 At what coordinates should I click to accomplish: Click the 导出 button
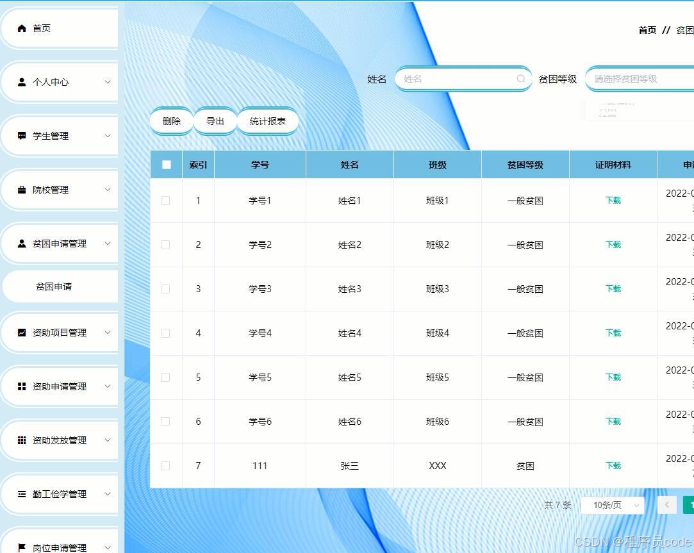(215, 121)
